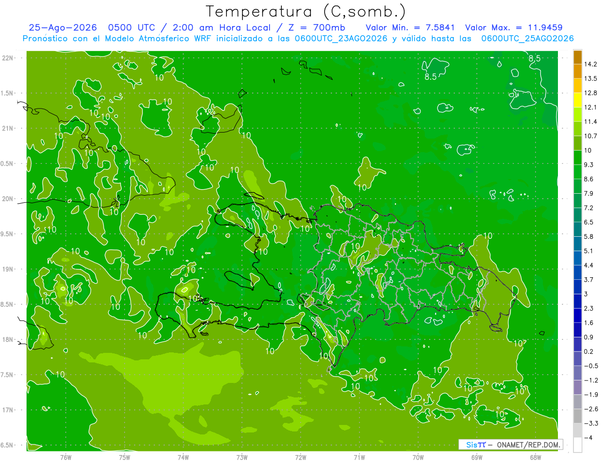This screenshot has height=464, width=601.
Task: Click the '18N' latitude axis label
Action: click(9, 339)
